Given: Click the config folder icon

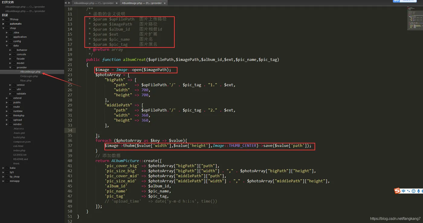Looking at the screenshot, I should click(x=11, y=41).
